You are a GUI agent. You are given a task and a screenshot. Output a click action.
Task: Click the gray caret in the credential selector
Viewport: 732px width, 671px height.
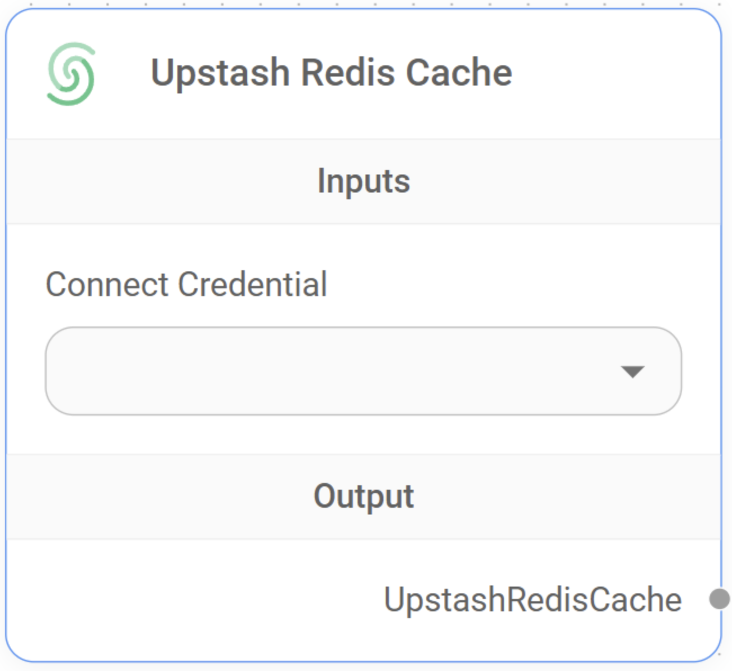[x=632, y=372]
